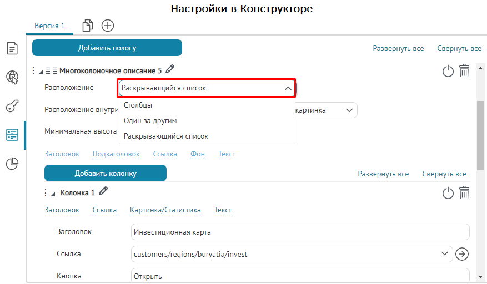Edit name of Многоколоночное описание 5
This screenshot has height=284, width=487.
(x=170, y=69)
